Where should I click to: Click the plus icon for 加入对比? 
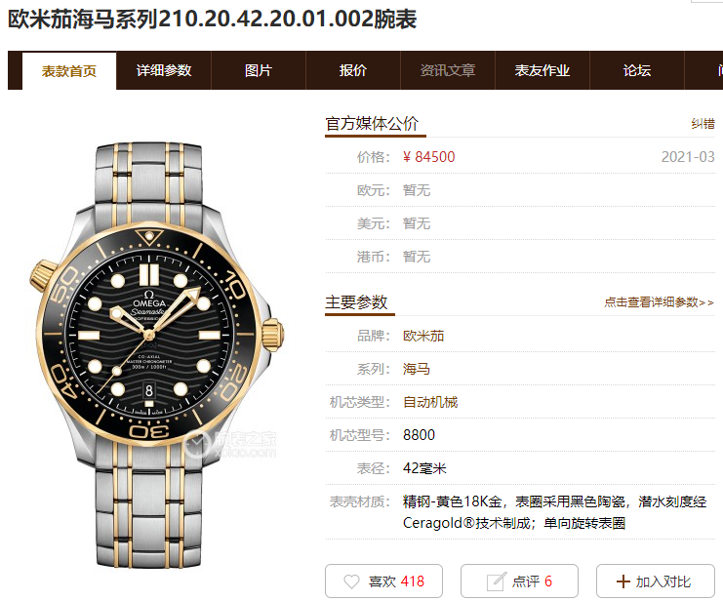(x=623, y=581)
